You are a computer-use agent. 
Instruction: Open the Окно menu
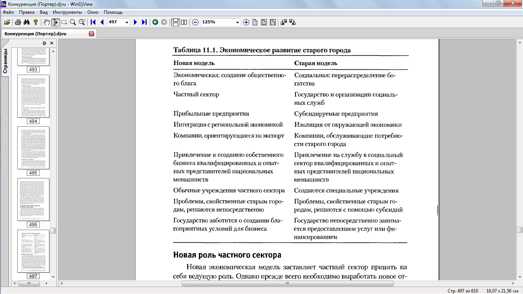coord(93,12)
